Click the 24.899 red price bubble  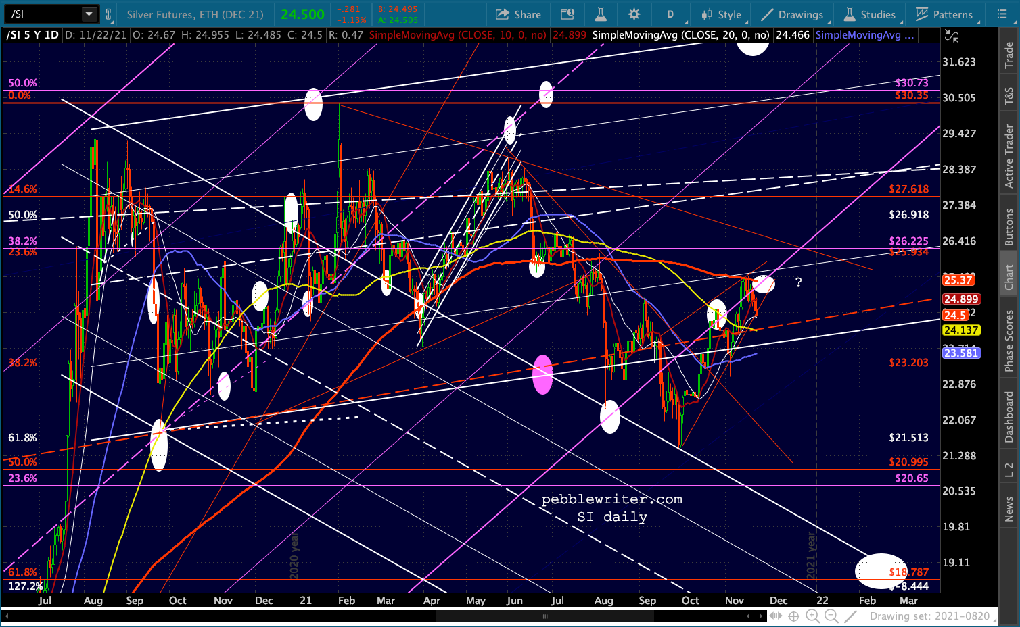(x=961, y=299)
